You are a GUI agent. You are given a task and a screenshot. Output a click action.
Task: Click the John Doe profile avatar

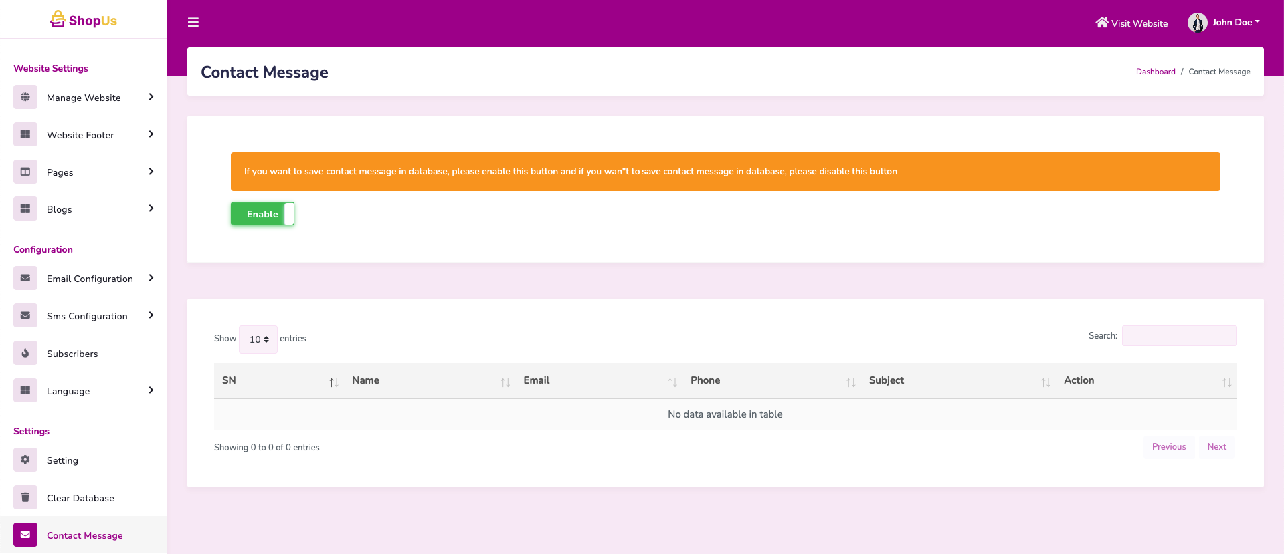click(1197, 23)
